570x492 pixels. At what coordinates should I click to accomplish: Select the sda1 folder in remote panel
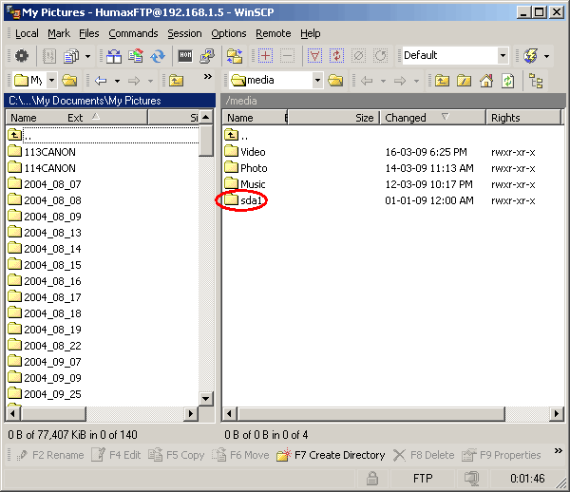(x=253, y=200)
